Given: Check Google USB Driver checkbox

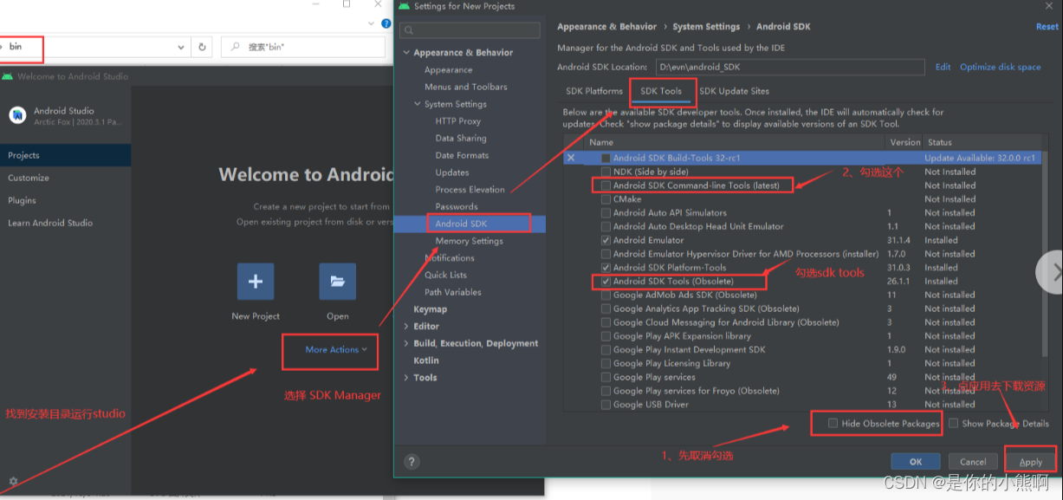Looking at the screenshot, I should point(606,405).
